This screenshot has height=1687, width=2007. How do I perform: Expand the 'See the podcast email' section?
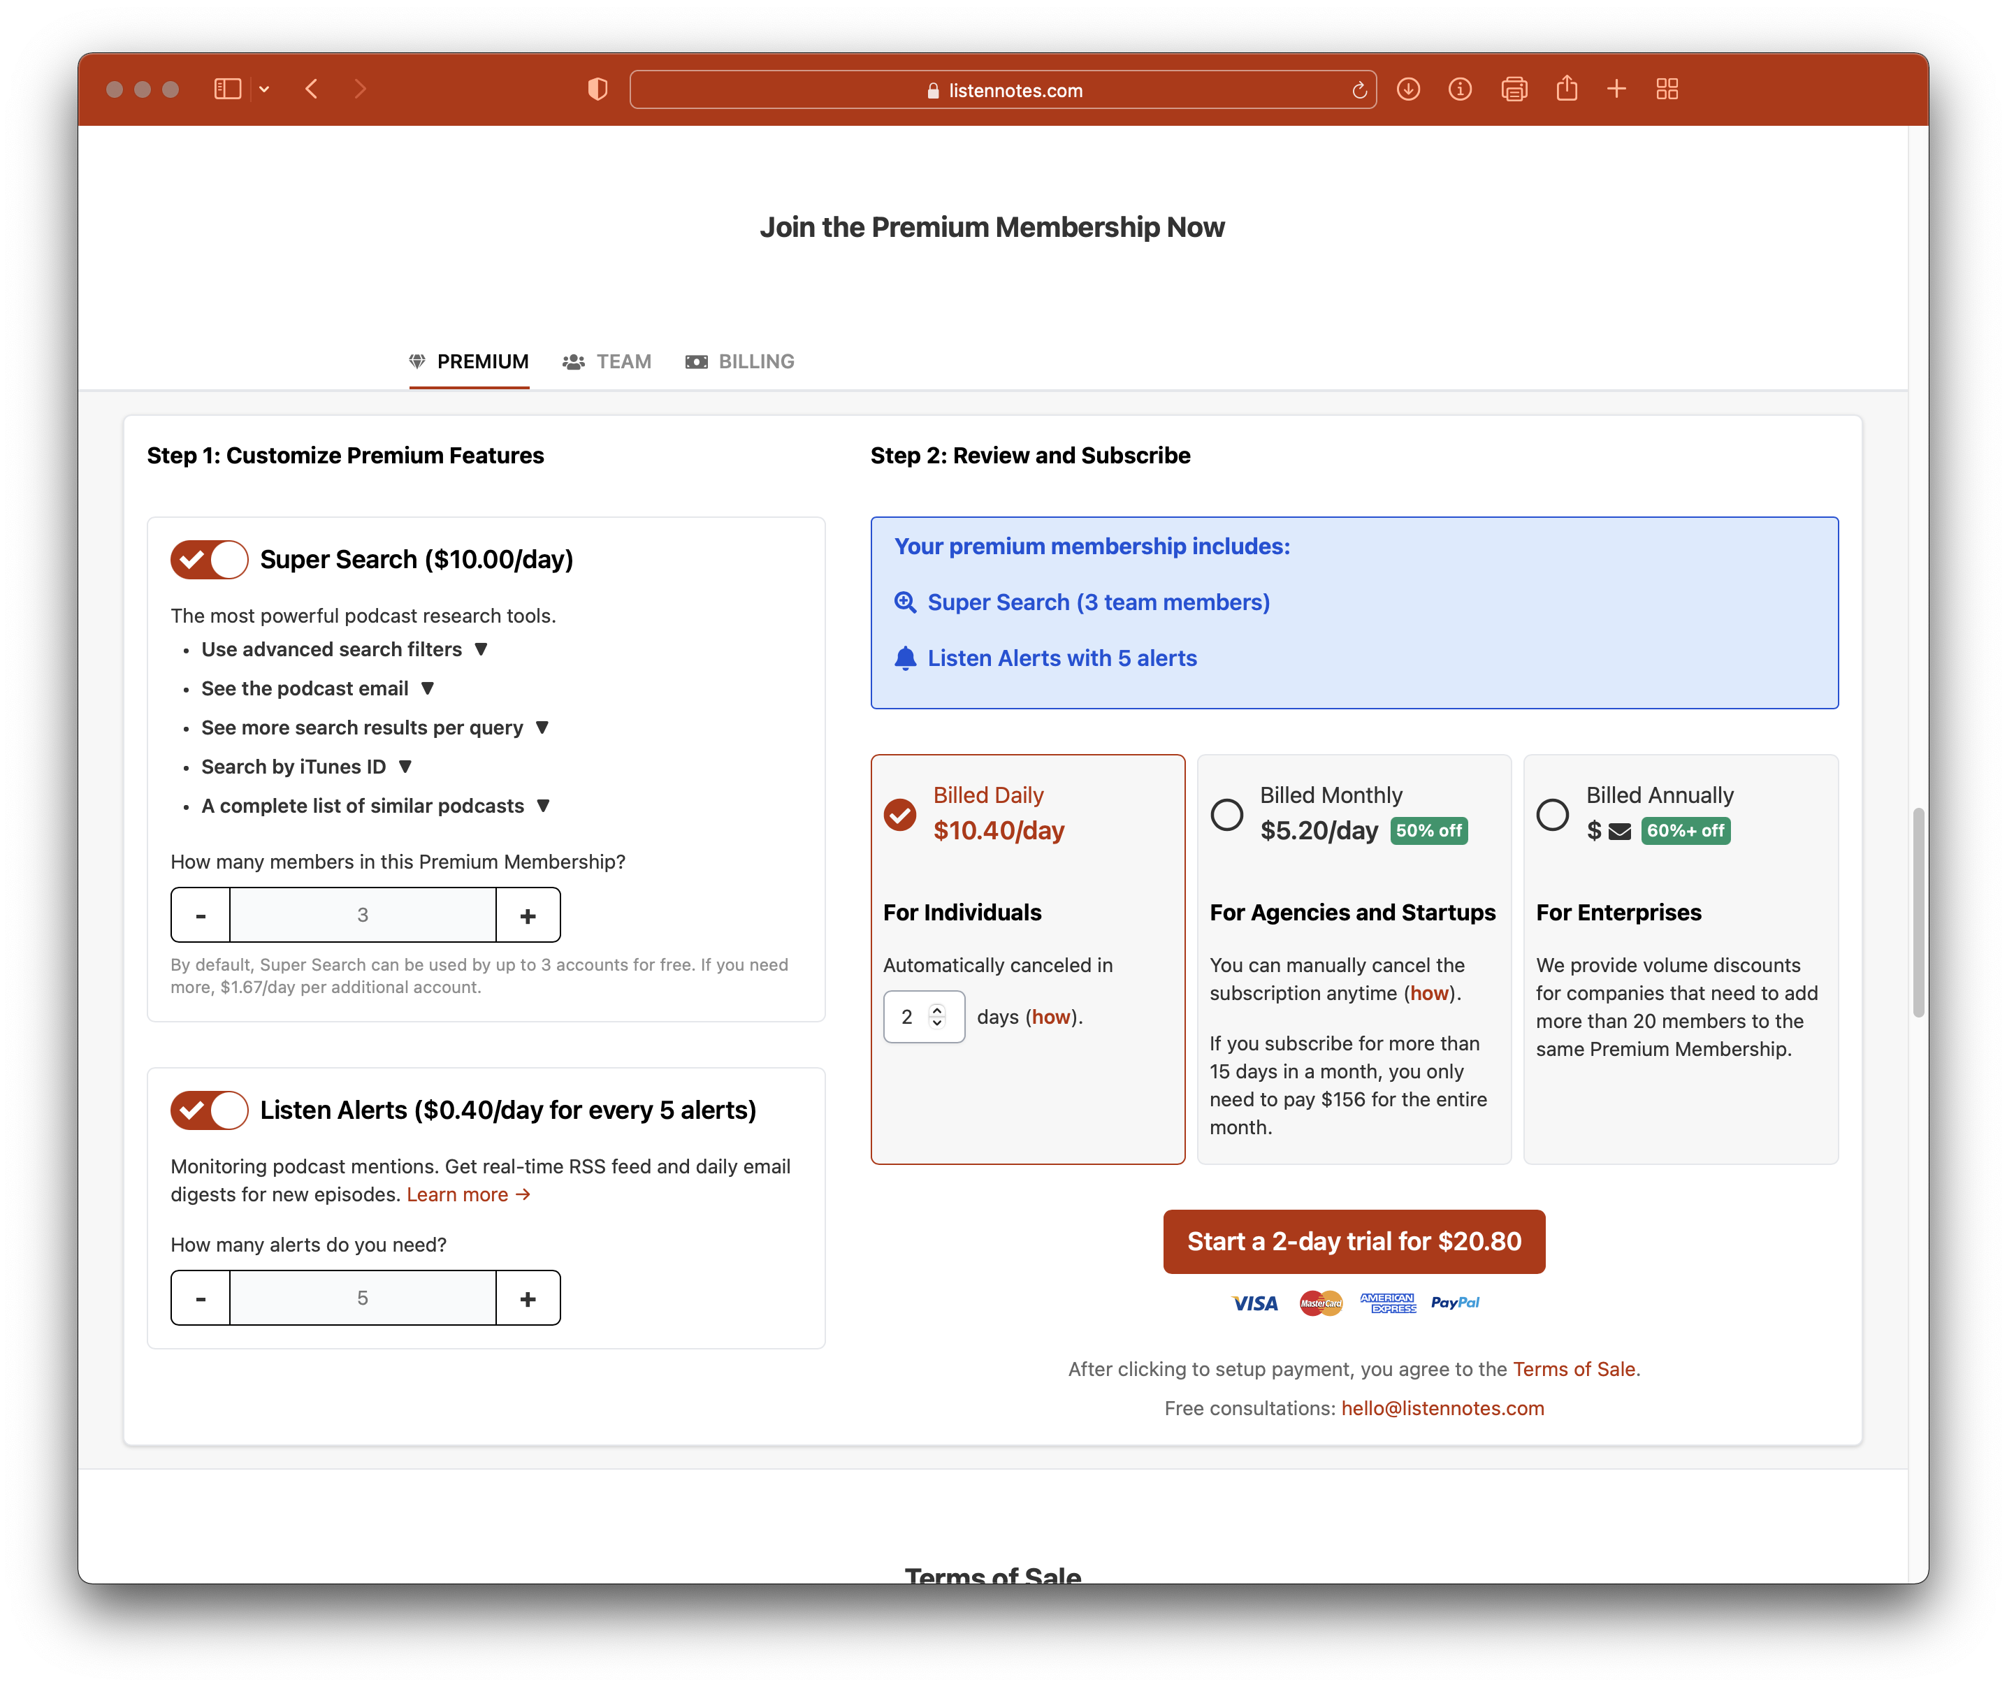(428, 688)
